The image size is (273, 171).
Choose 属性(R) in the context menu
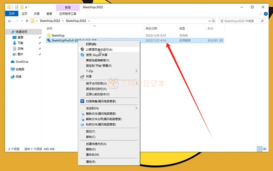109,162
